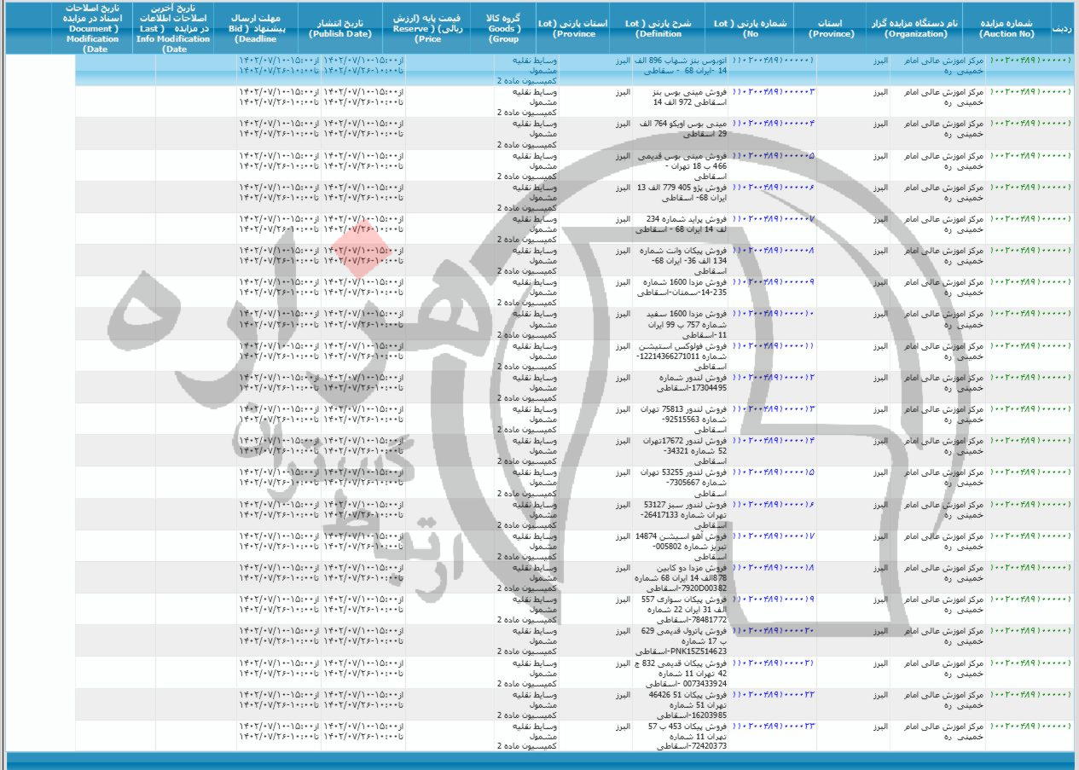1079x770 pixels.
Task: Open lot number link ending in 20
Action: point(774,630)
